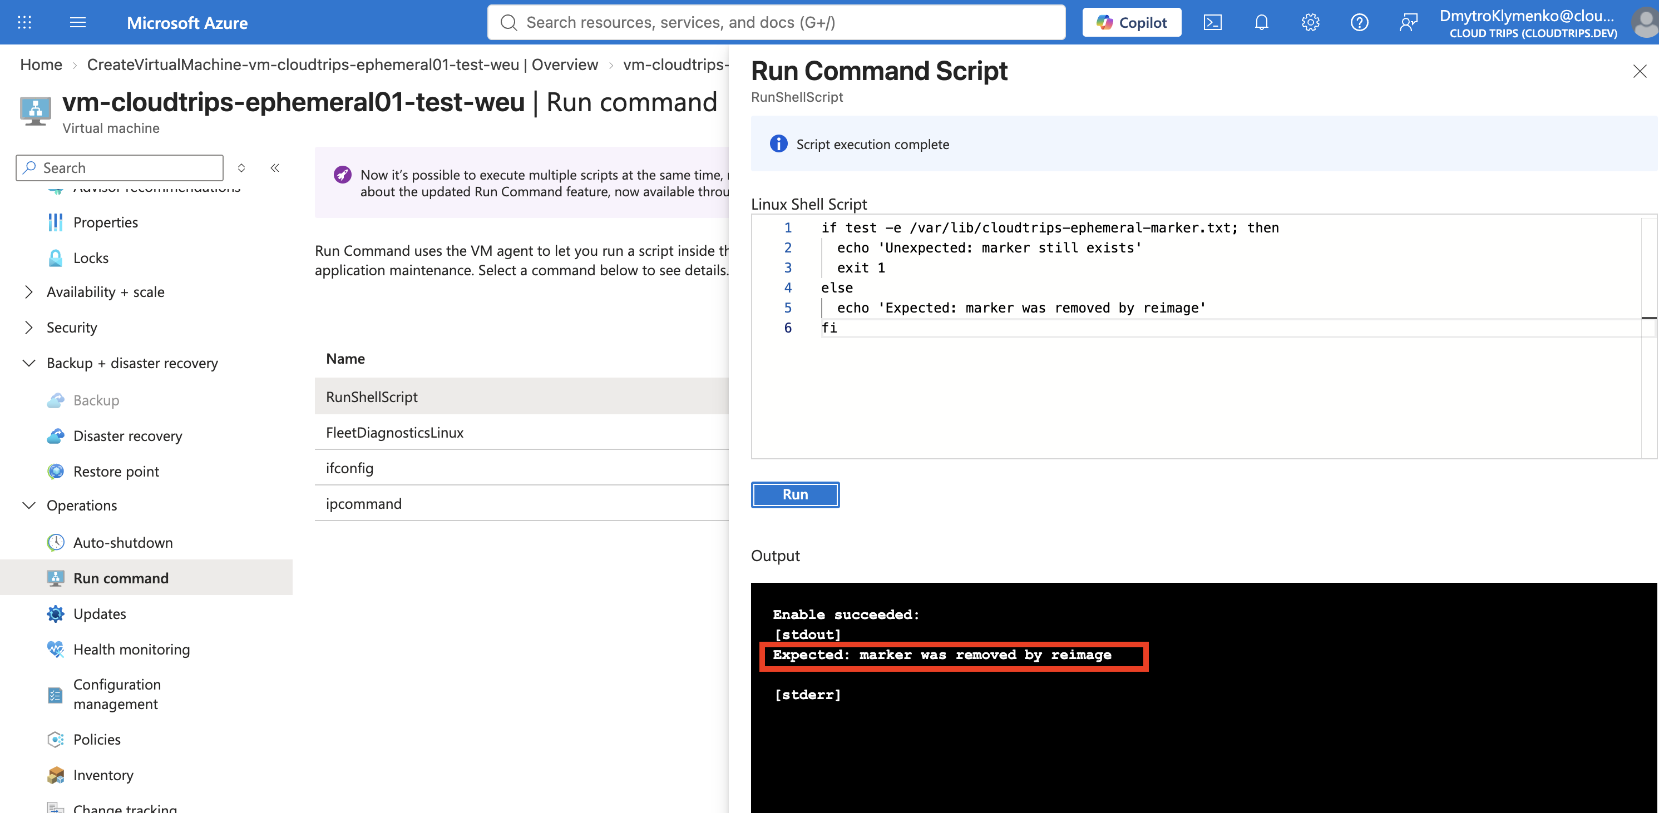1659x813 pixels.
Task: Open the notifications bell
Action: point(1262,23)
